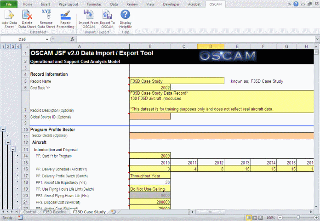The image size is (320, 221).
Task: Click the Select All corner button
Action: click(25, 47)
